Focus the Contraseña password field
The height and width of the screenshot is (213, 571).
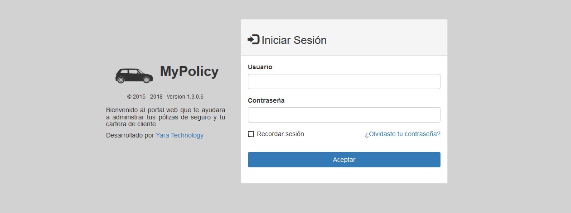(x=344, y=115)
